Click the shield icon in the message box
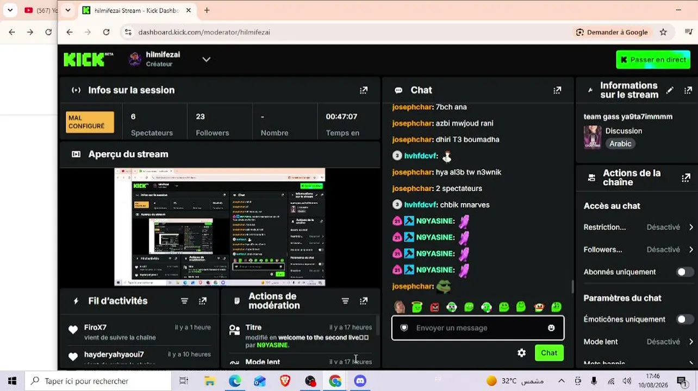Screen dimensions: 698x391 [x=404, y=328]
